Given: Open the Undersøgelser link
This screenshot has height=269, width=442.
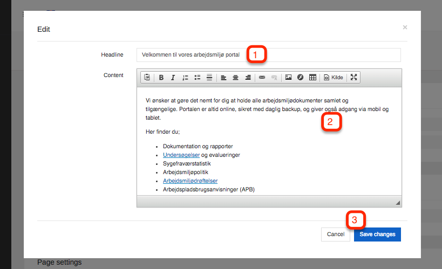Looking at the screenshot, I should tap(181, 155).
